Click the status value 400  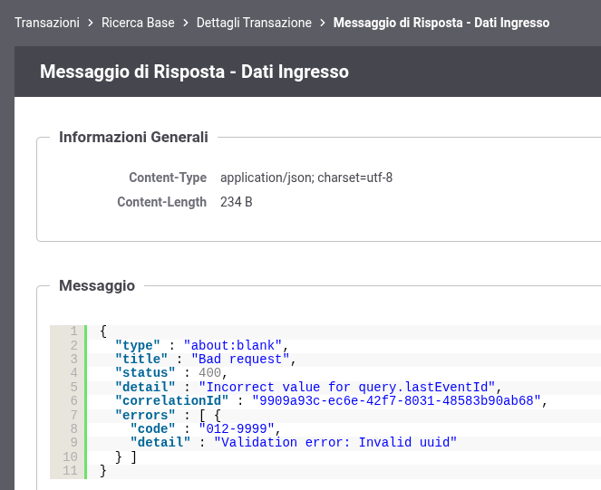(x=209, y=372)
